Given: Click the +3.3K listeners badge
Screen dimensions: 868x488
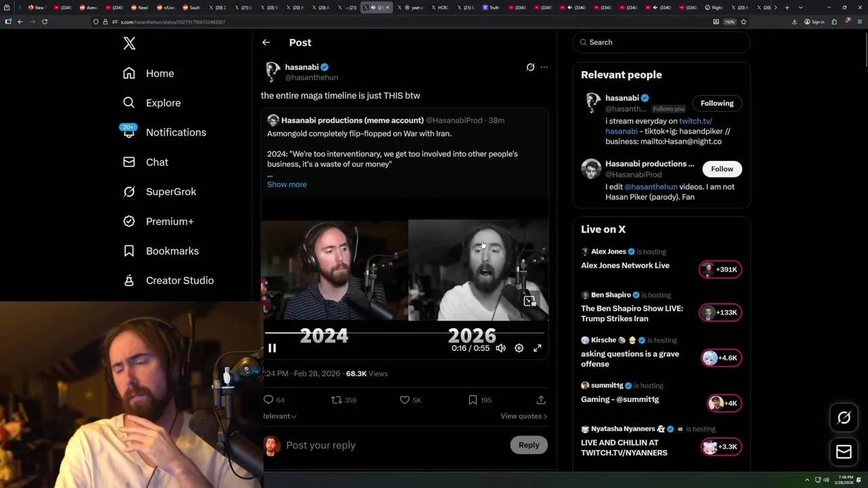Looking at the screenshot, I should pos(720,447).
